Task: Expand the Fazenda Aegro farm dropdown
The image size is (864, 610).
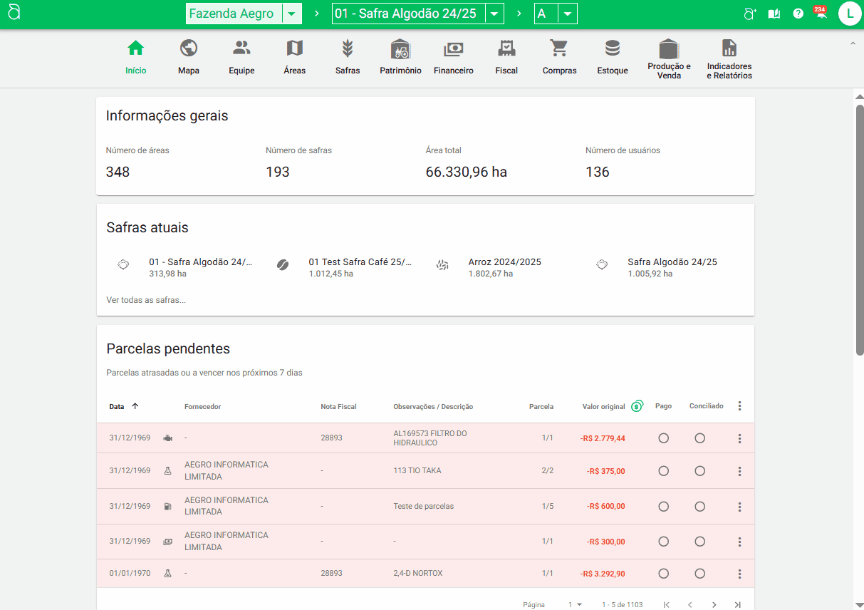Action: point(292,14)
